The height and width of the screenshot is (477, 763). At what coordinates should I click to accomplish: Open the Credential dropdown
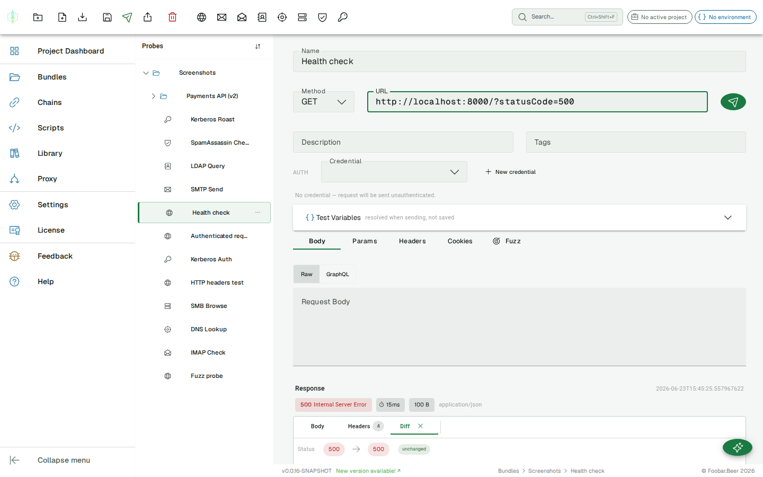(x=394, y=172)
